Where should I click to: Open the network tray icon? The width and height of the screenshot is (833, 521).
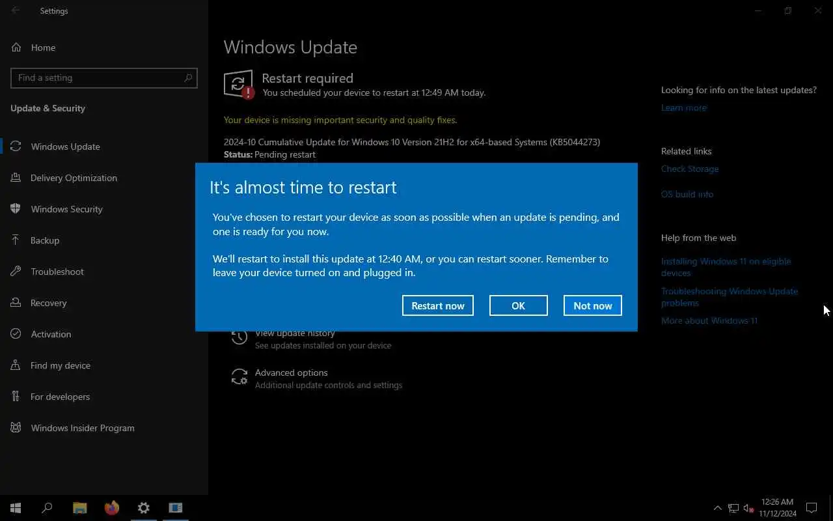click(733, 508)
